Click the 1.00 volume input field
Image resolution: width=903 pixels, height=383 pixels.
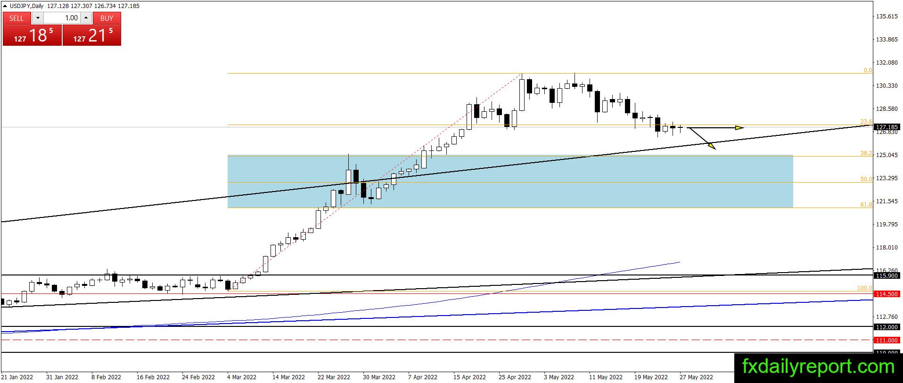click(62, 18)
